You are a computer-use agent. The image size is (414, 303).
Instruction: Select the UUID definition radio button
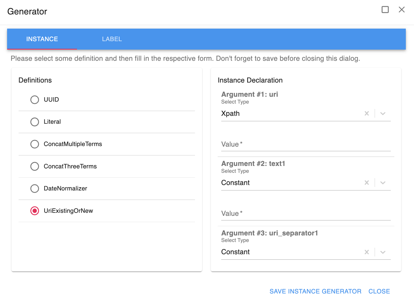click(35, 100)
